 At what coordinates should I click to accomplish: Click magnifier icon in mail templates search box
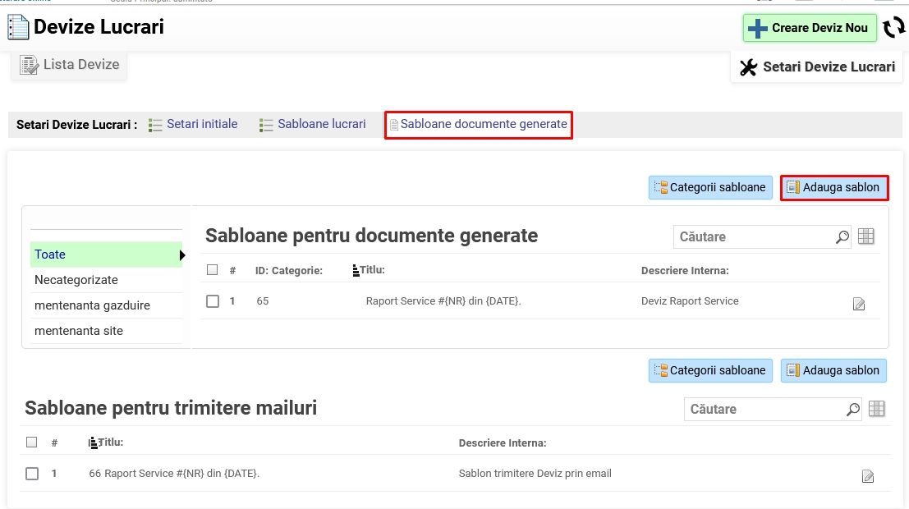pyautogui.click(x=853, y=410)
